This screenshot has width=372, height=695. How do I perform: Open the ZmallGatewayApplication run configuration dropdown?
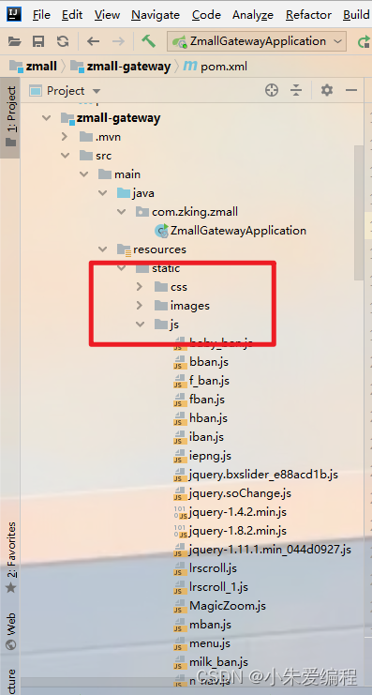[257, 41]
